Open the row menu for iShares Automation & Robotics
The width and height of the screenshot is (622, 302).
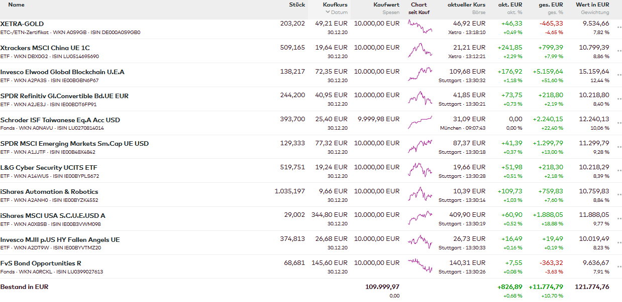coord(618,195)
